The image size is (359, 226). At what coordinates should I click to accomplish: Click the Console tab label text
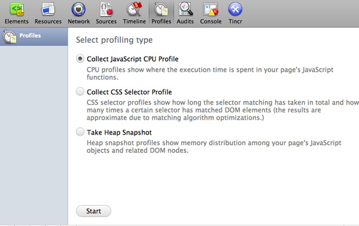211,22
